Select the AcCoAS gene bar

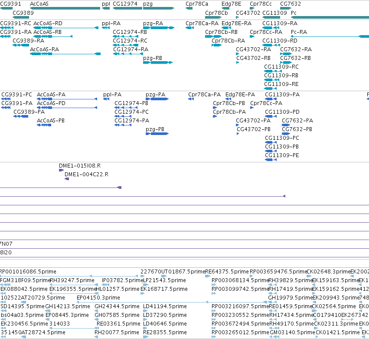[65, 8]
